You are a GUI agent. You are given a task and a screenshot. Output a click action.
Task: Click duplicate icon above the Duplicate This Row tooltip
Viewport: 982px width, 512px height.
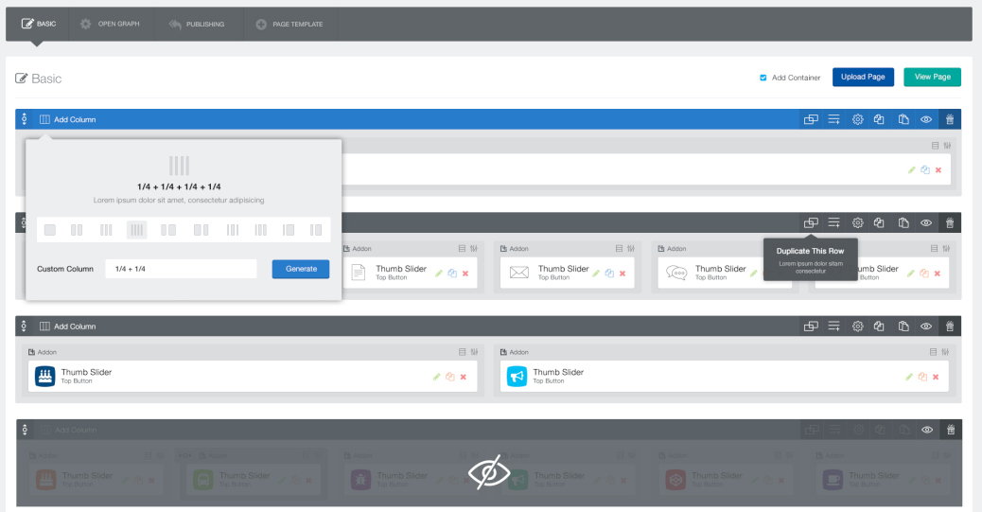click(x=811, y=222)
